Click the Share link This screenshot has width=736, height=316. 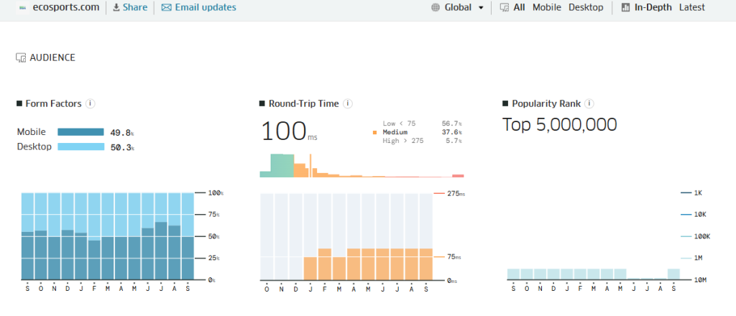(x=134, y=8)
